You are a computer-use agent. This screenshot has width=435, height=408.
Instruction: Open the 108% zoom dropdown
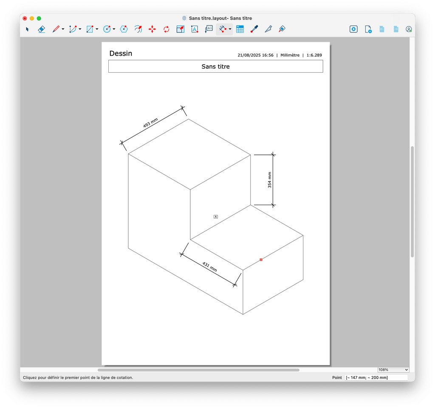[393, 370]
